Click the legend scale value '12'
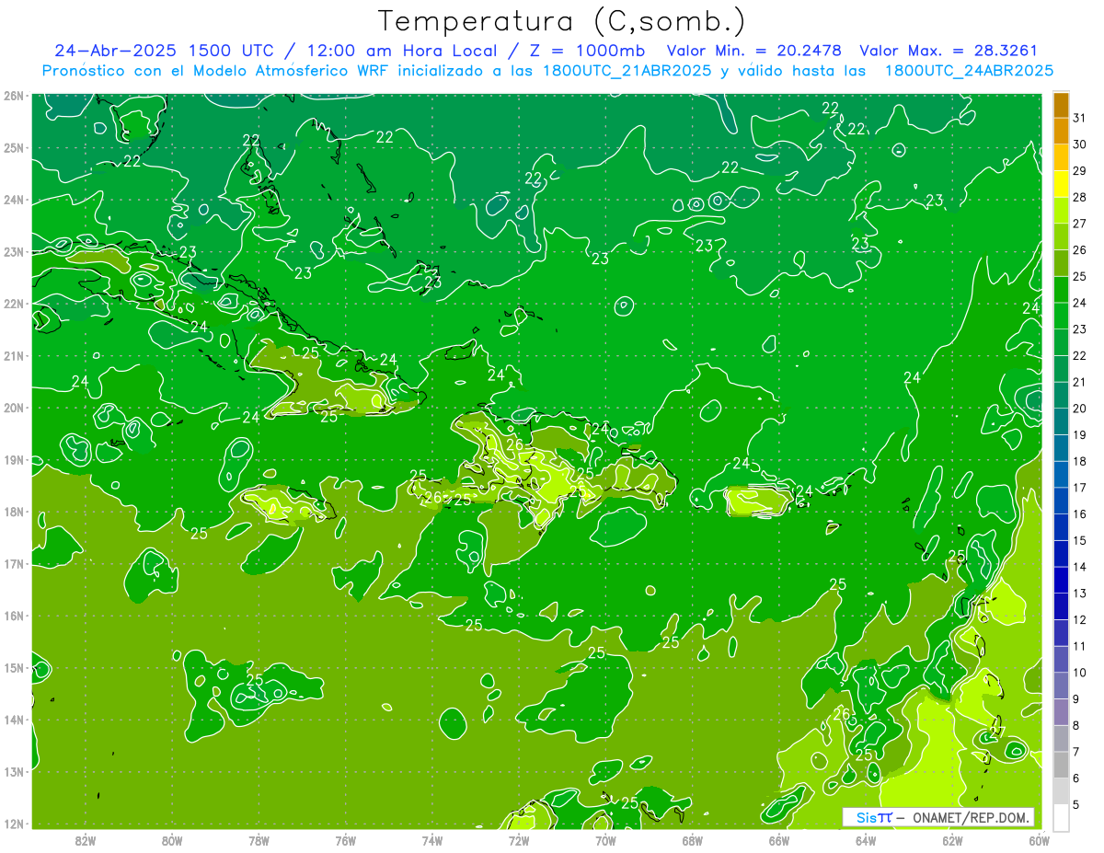Screen dimensions: 1104x853 pyautogui.click(x=1079, y=619)
